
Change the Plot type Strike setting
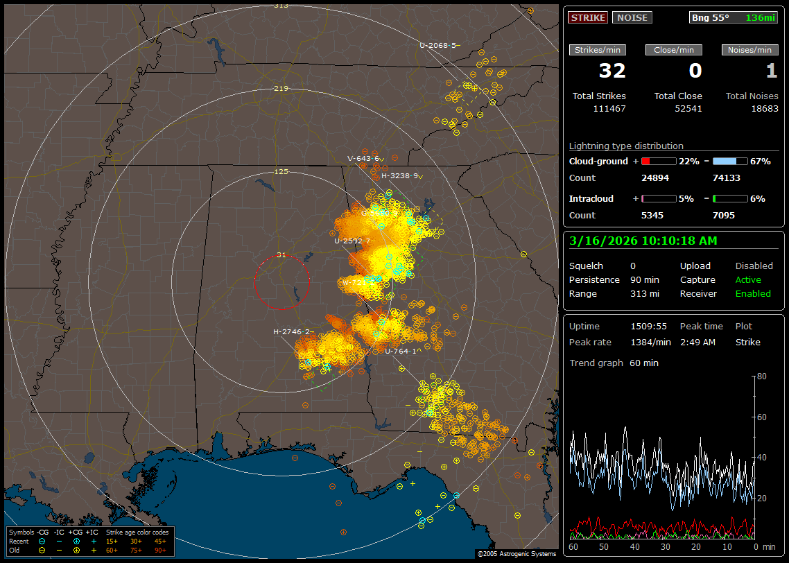pyautogui.click(x=747, y=342)
